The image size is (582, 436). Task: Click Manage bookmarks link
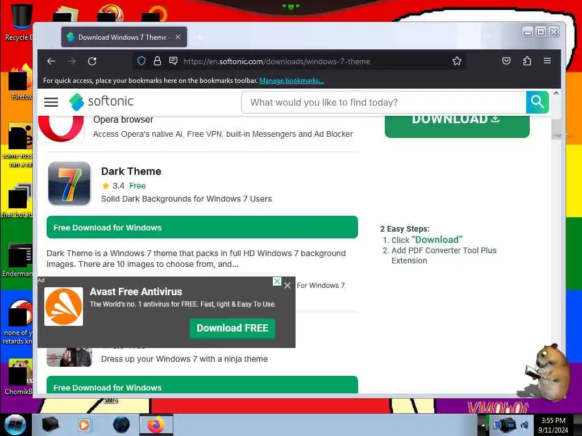tap(292, 81)
